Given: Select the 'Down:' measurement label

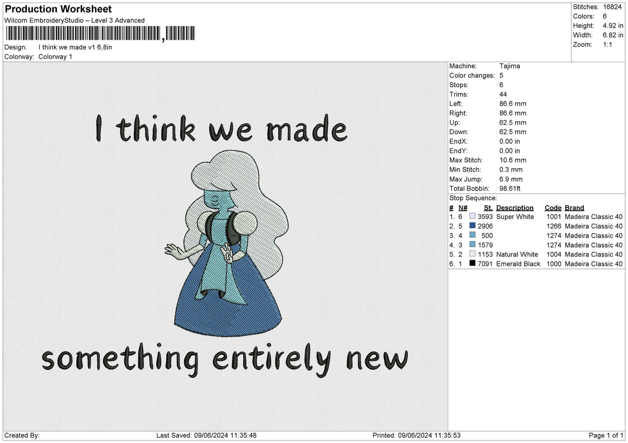Looking at the screenshot, I should click(x=459, y=132).
